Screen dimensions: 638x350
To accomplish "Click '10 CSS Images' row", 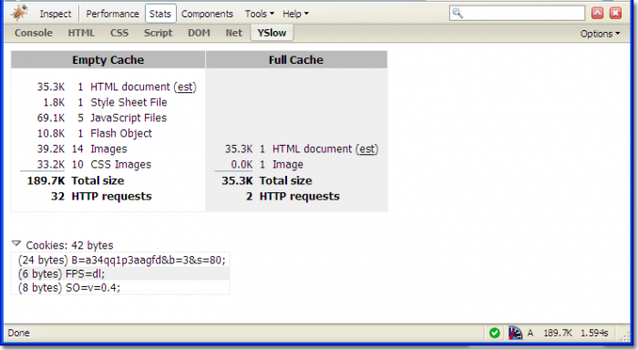I will 94,164.
